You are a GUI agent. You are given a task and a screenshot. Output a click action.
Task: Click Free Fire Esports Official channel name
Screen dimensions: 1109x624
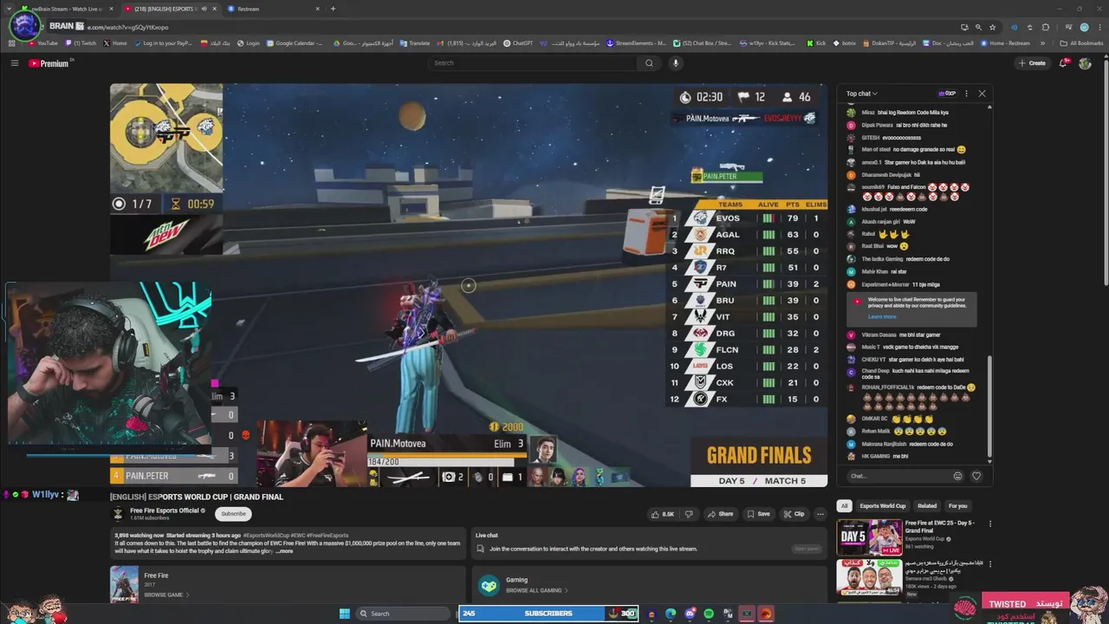tap(165, 510)
